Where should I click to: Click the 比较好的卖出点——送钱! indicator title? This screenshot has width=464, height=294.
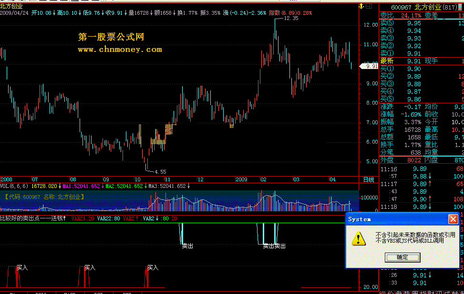(x=33, y=218)
